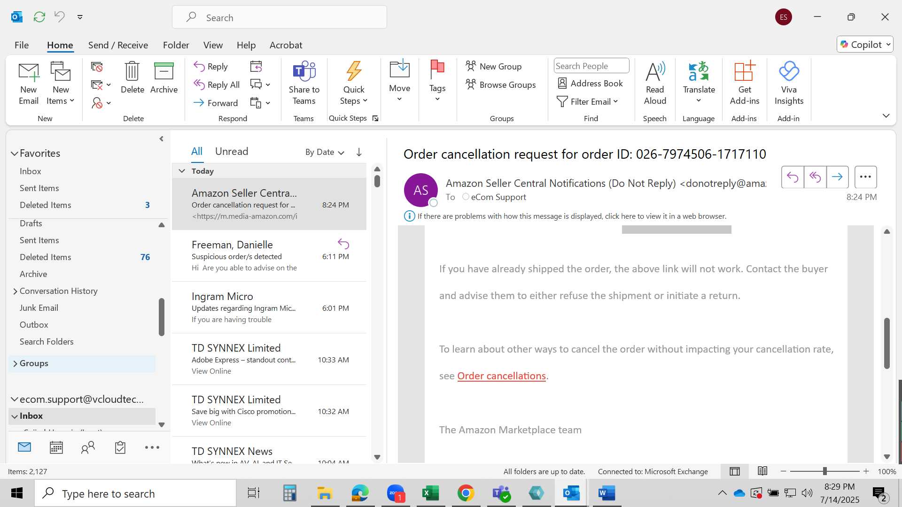
Task: Click the Undo icon in title bar
Action: click(60, 17)
